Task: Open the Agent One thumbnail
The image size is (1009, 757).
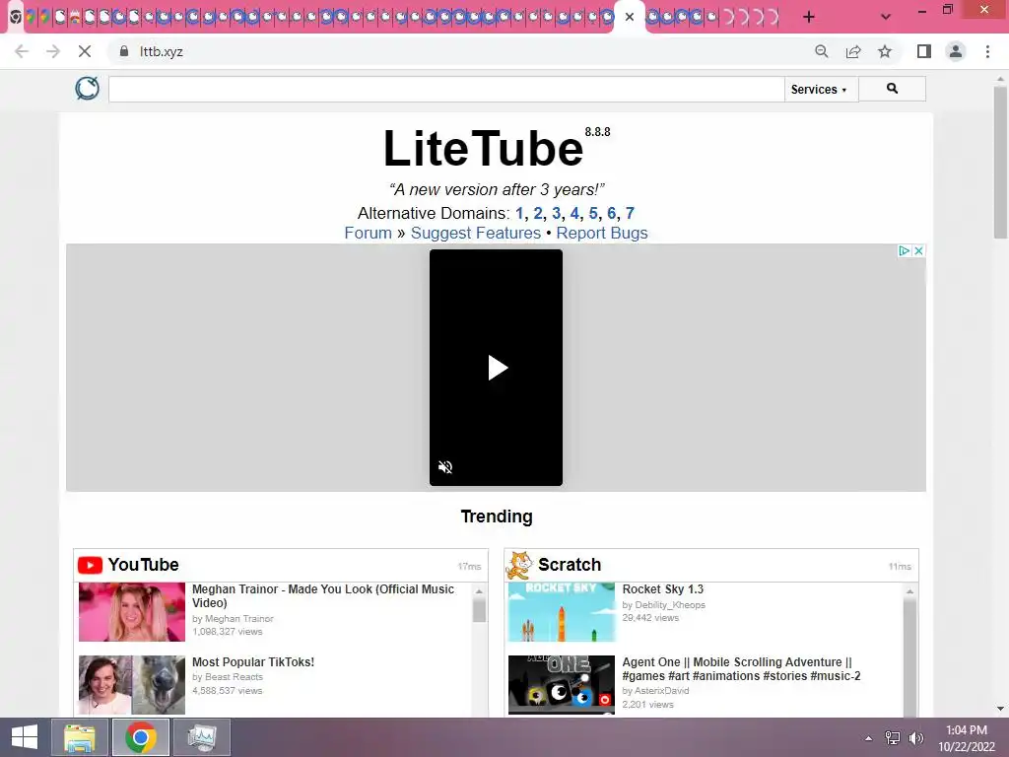Action: coord(562,685)
